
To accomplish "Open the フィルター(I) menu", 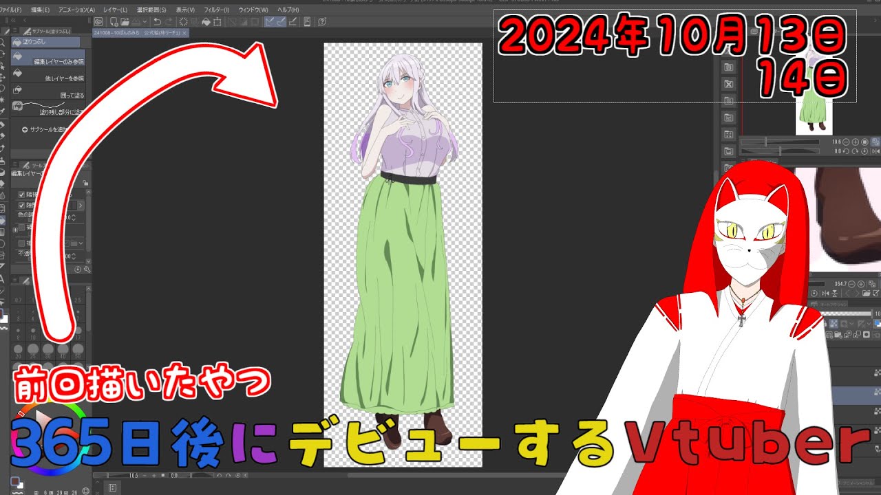I will (x=216, y=10).
